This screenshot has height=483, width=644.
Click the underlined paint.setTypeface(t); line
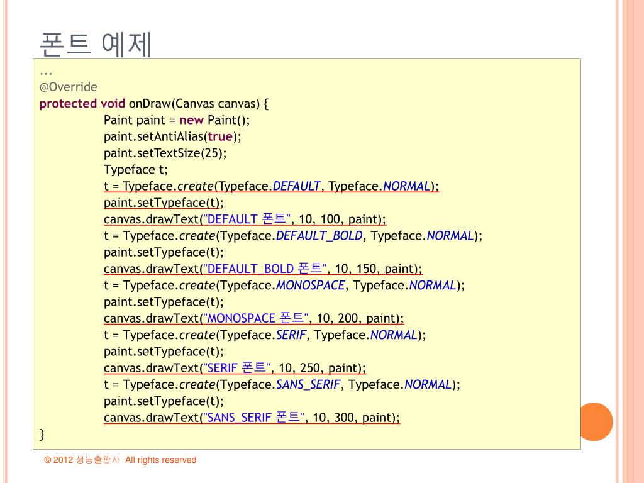click(x=164, y=203)
